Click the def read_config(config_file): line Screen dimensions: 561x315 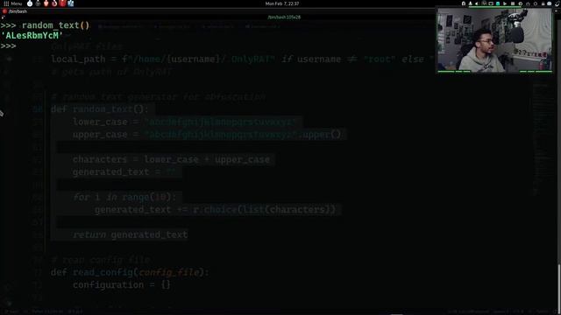click(130, 272)
